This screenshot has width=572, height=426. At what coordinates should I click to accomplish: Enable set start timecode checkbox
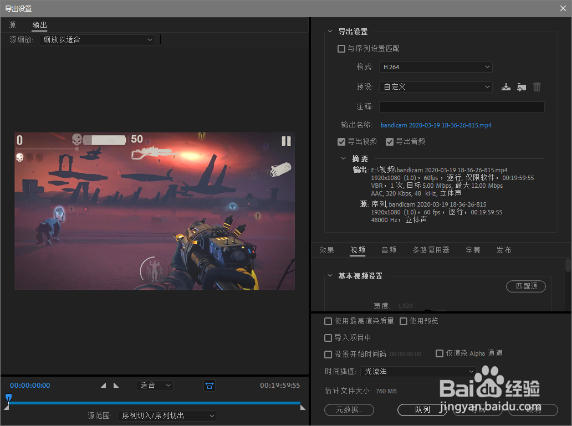[328, 354]
